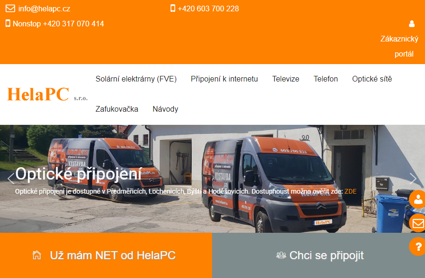The image size is (425, 278).
Task: Open Solární elektrárny (FVE) menu item
Action: pyautogui.click(x=136, y=79)
